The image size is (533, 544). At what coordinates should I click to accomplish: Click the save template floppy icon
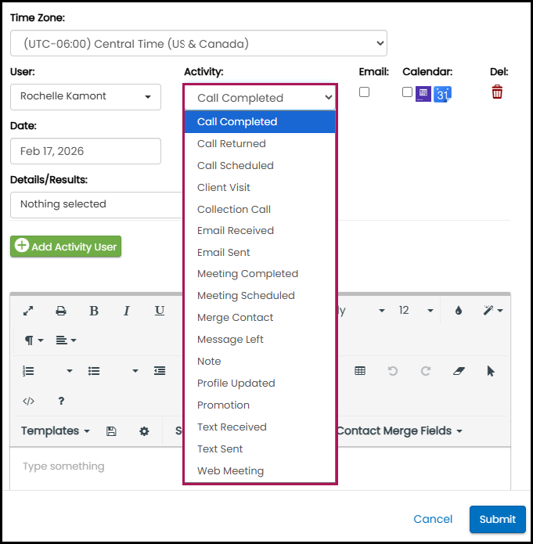[x=111, y=431]
